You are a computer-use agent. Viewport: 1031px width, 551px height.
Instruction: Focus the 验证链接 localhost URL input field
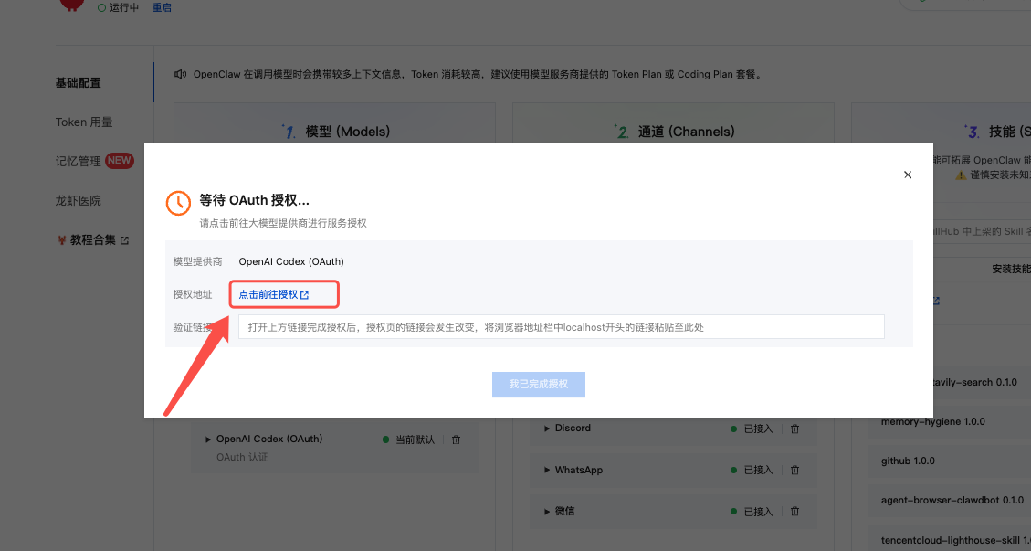[x=561, y=327]
